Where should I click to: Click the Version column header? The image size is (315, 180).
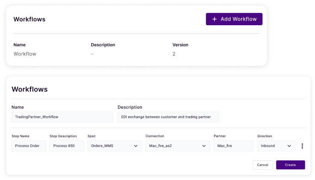pos(180,44)
